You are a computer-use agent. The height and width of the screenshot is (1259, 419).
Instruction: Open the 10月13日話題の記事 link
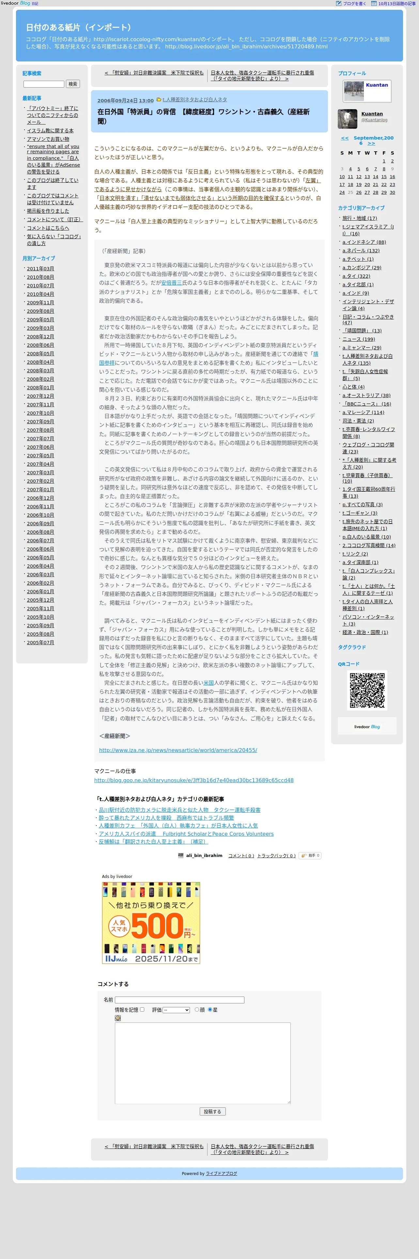[x=396, y=3]
